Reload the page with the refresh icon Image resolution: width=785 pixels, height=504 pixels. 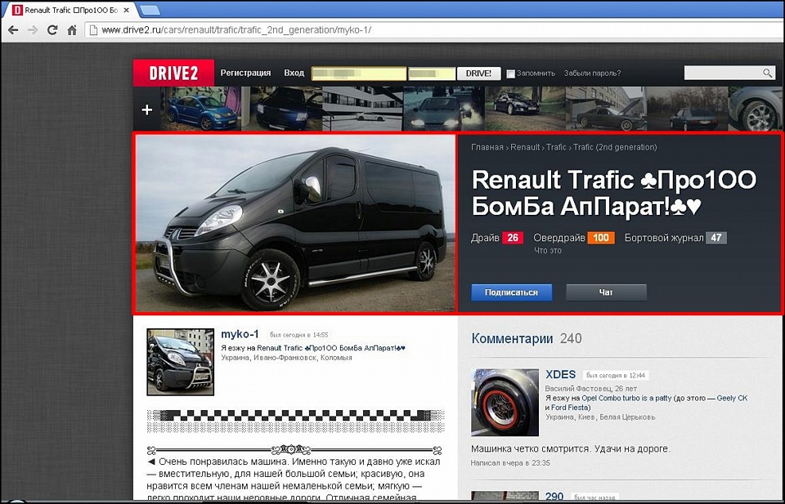[x=52, y=30]
